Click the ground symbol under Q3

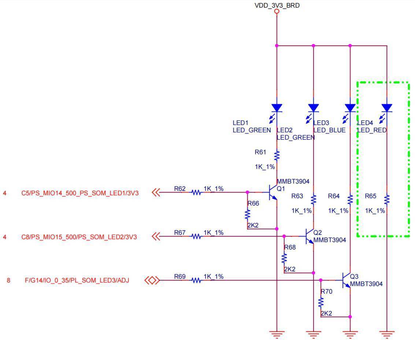point(350,335)
